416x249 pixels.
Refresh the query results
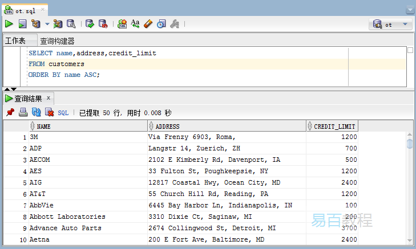36,113
